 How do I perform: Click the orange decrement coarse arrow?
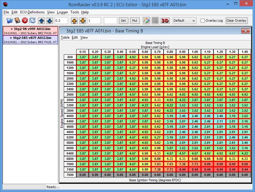(x=83, y=21)
